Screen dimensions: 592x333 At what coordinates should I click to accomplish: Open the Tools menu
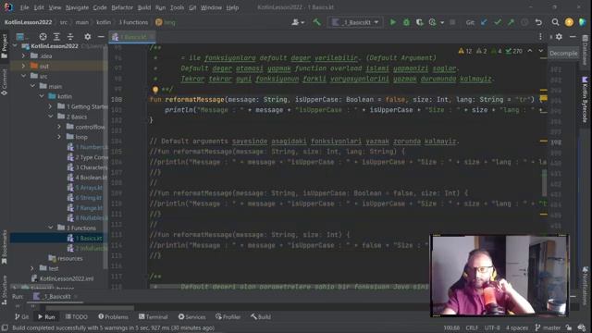[x=177, y=7]
